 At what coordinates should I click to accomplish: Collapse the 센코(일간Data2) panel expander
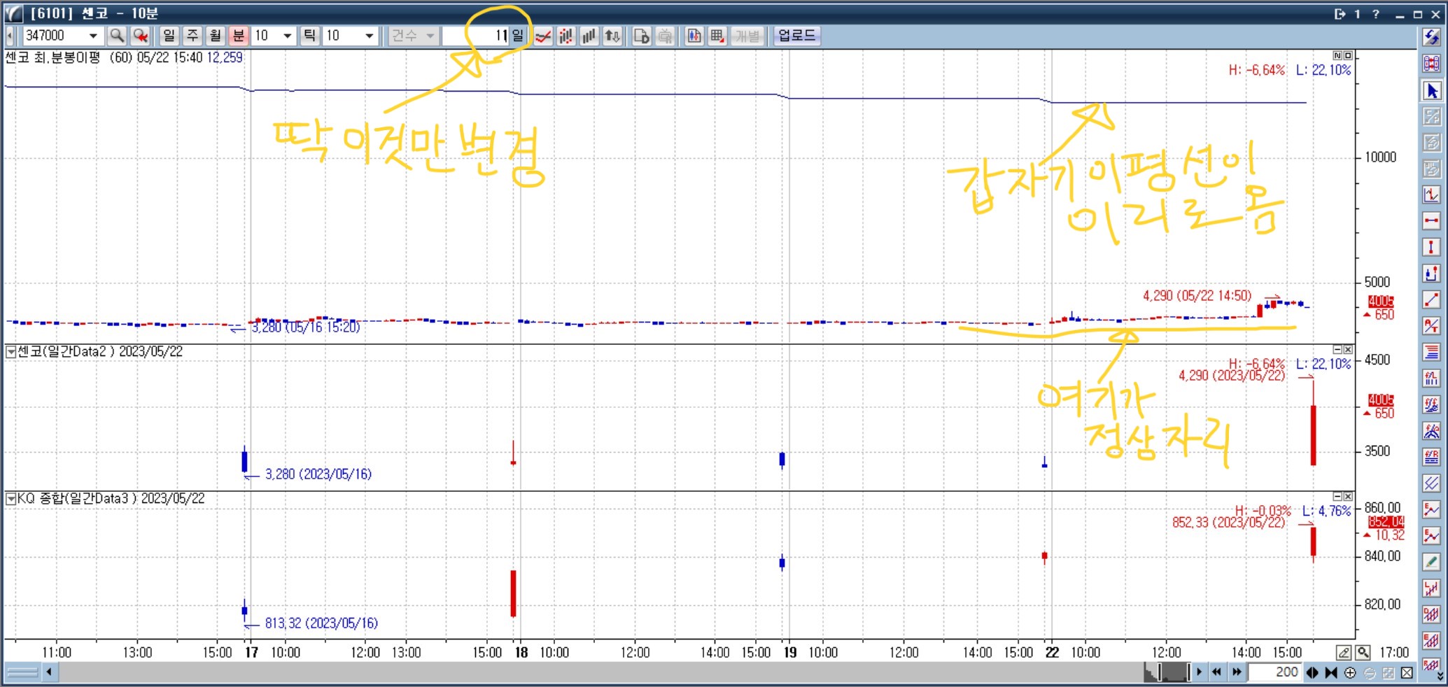coord(10,352)
